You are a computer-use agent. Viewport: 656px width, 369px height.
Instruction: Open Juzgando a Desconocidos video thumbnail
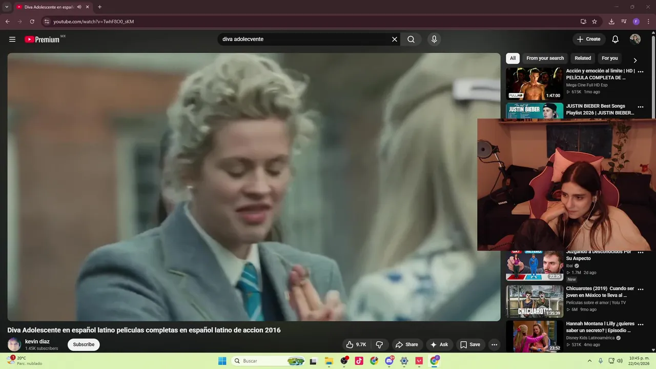tap(535, 265)
